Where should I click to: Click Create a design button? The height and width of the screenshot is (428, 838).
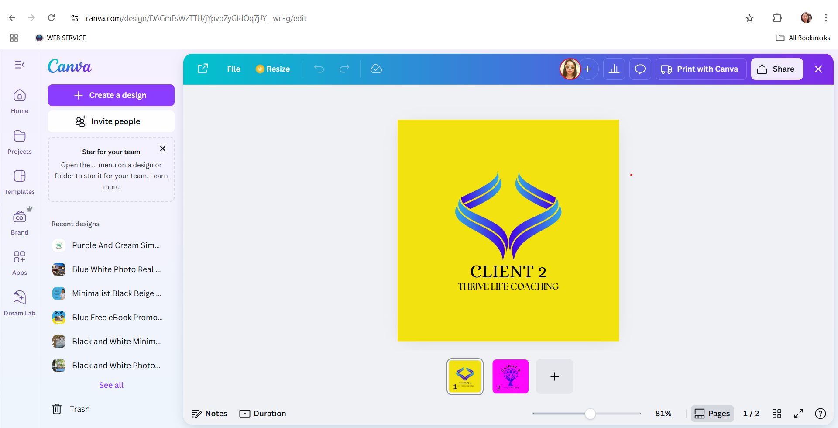point(111,95)
